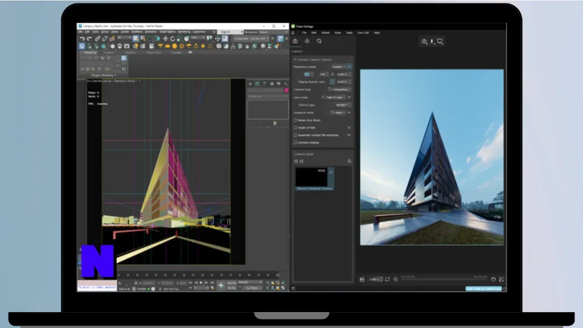
Task: Click Vantage viewport camera snapshot icon
Action: (x=424, y=41)
